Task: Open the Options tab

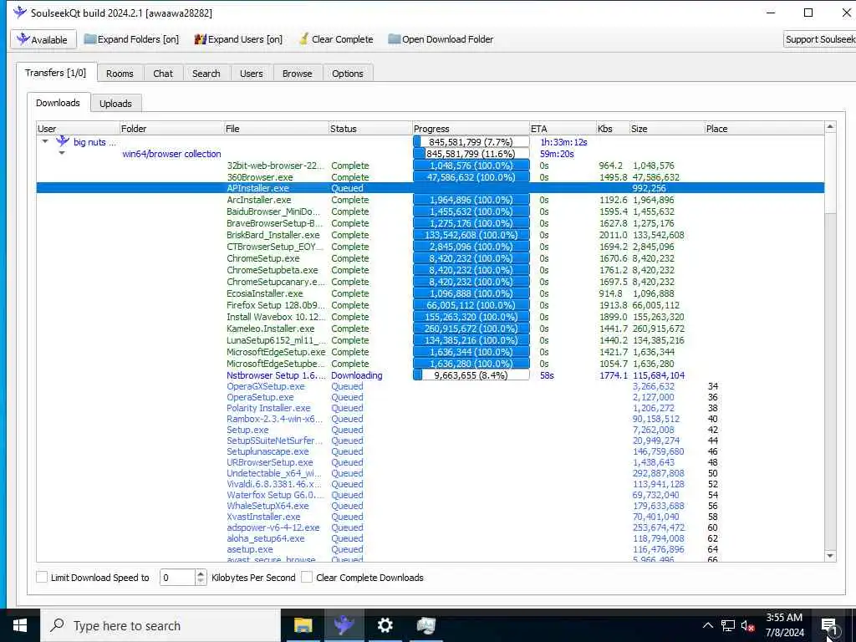Action: [x=347, y=74]
